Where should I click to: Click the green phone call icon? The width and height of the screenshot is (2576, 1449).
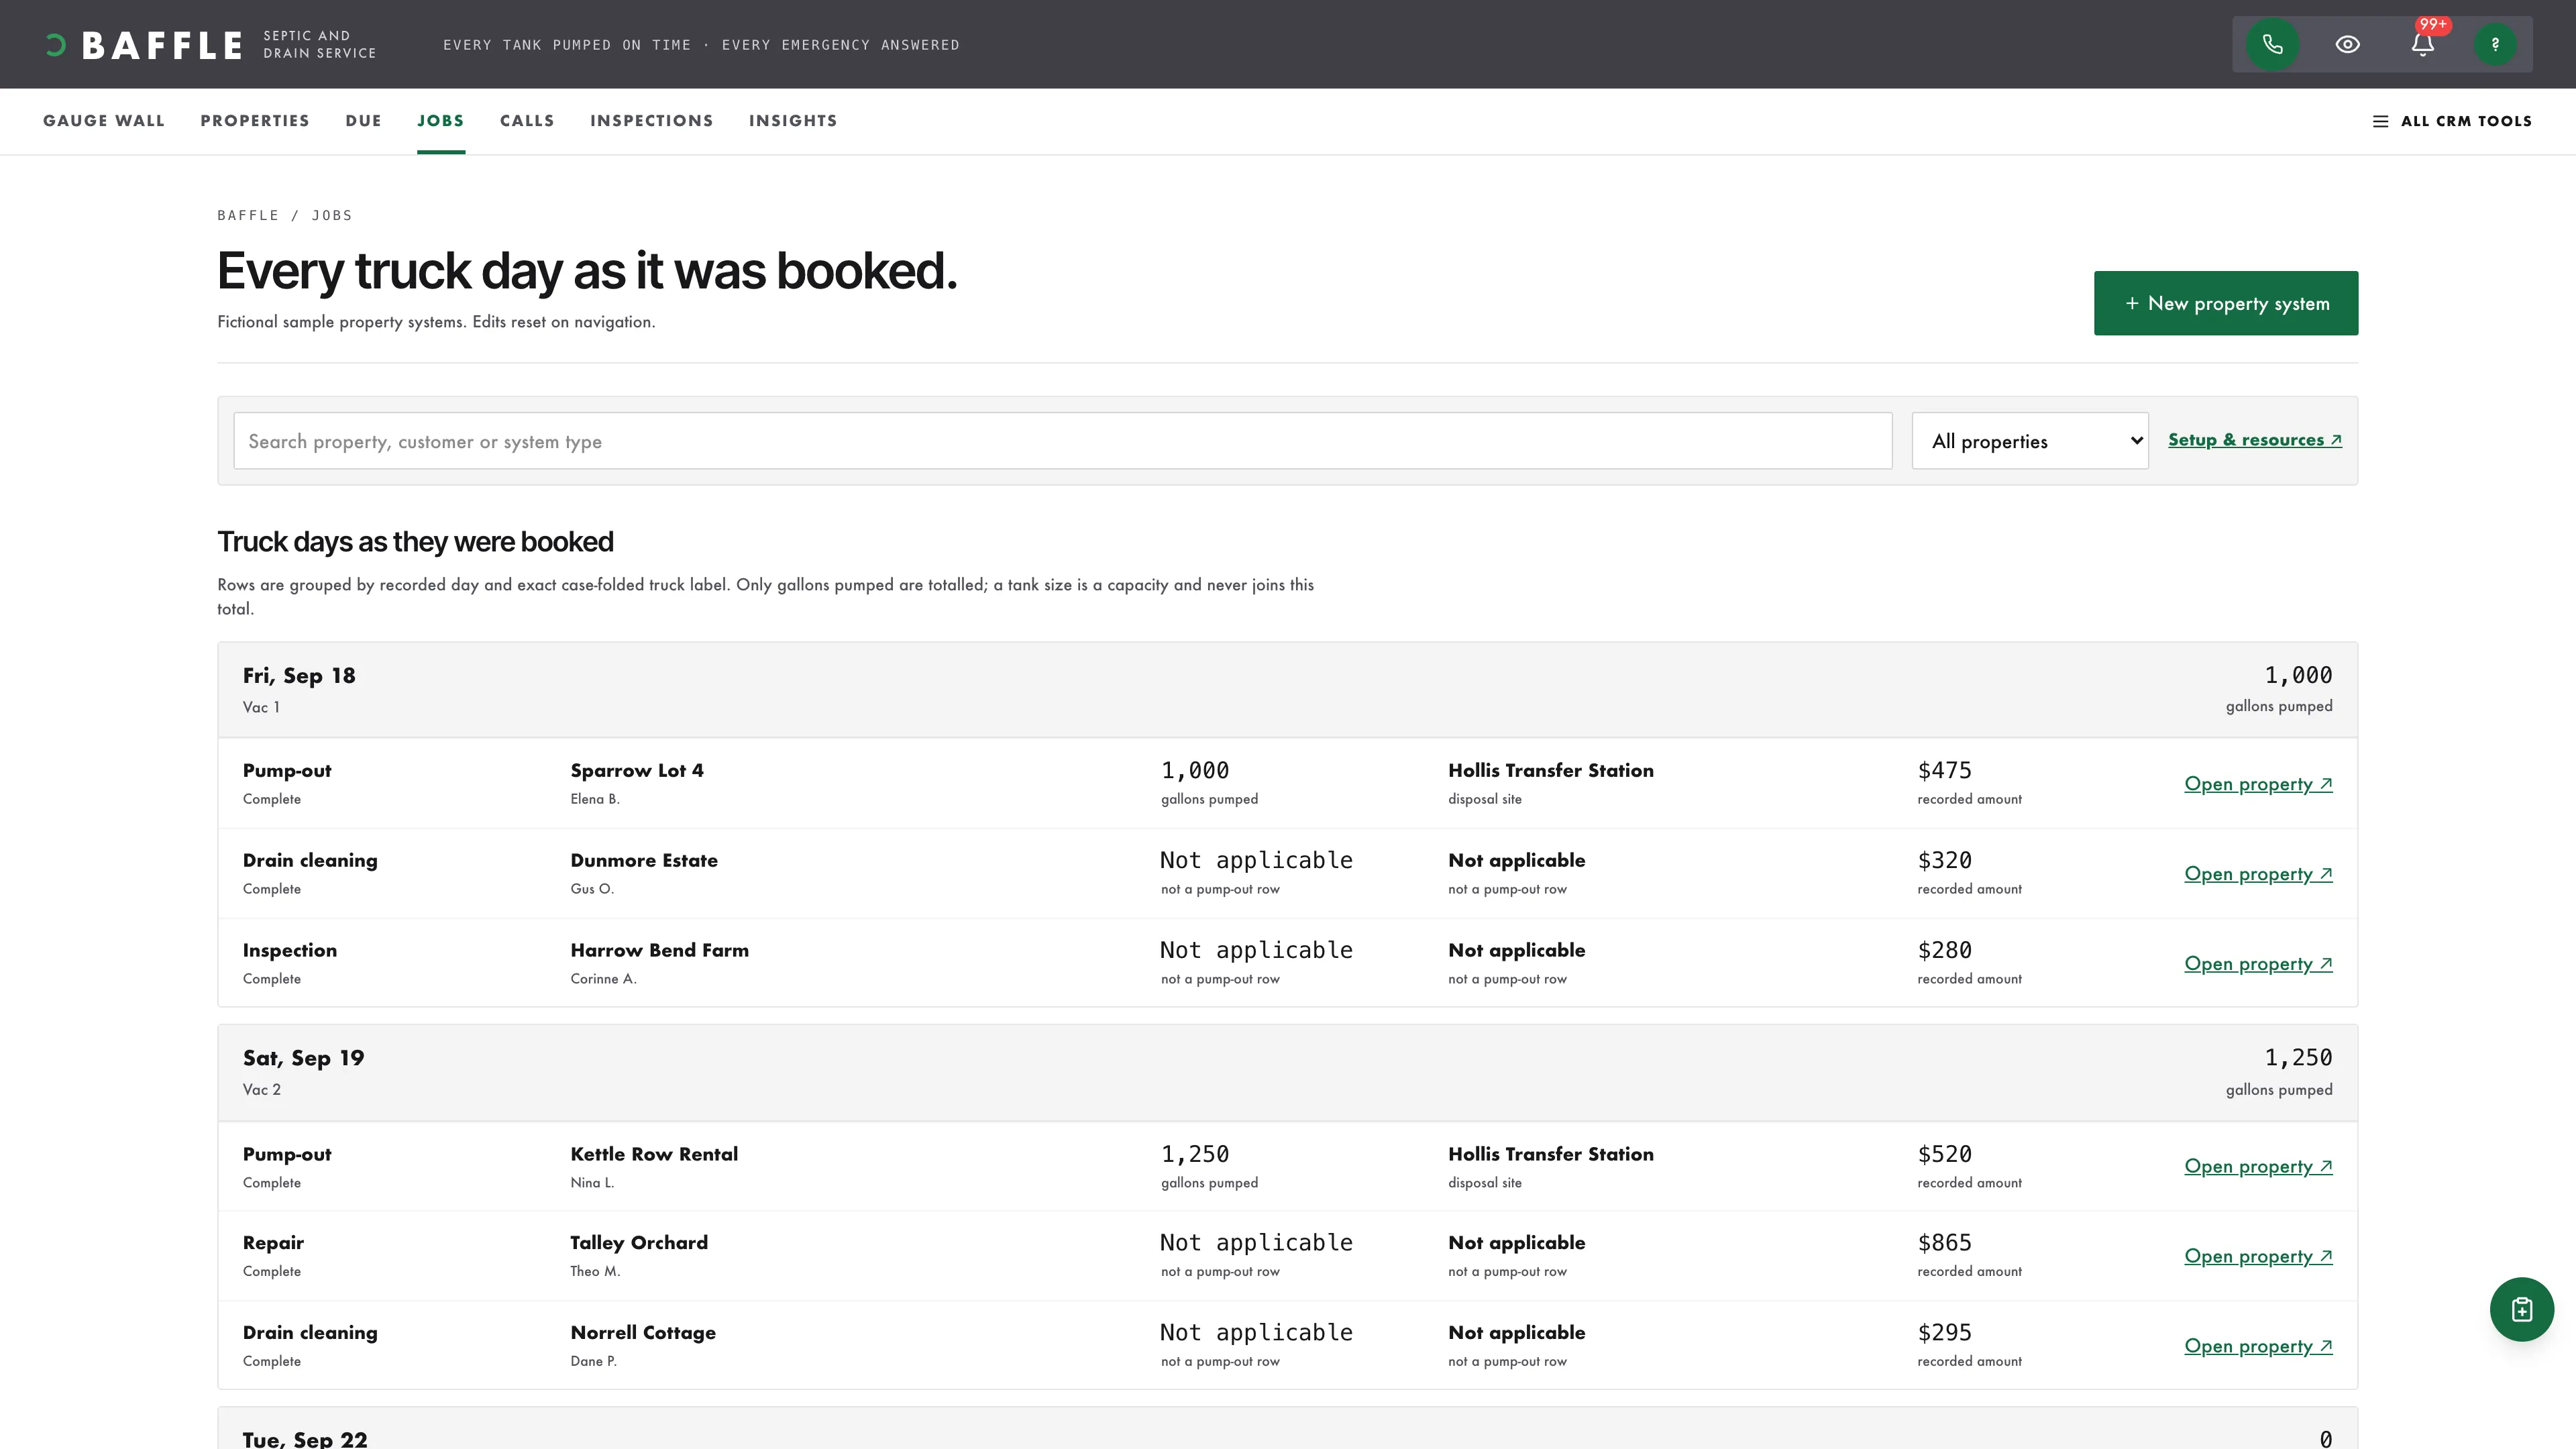2272,44
